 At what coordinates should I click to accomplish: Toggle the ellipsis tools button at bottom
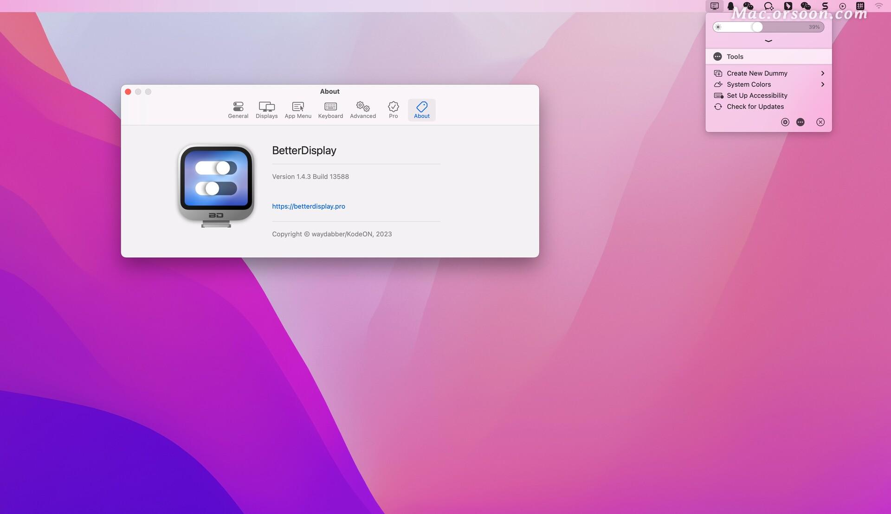point(801,122)
